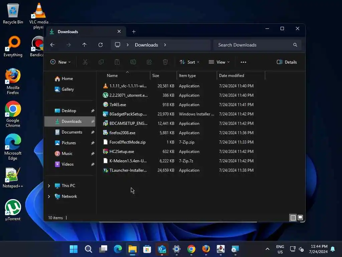Select file HC2Setup.exe
The height and width of the screenshot is (257, 342).
[x=183, y=152]
